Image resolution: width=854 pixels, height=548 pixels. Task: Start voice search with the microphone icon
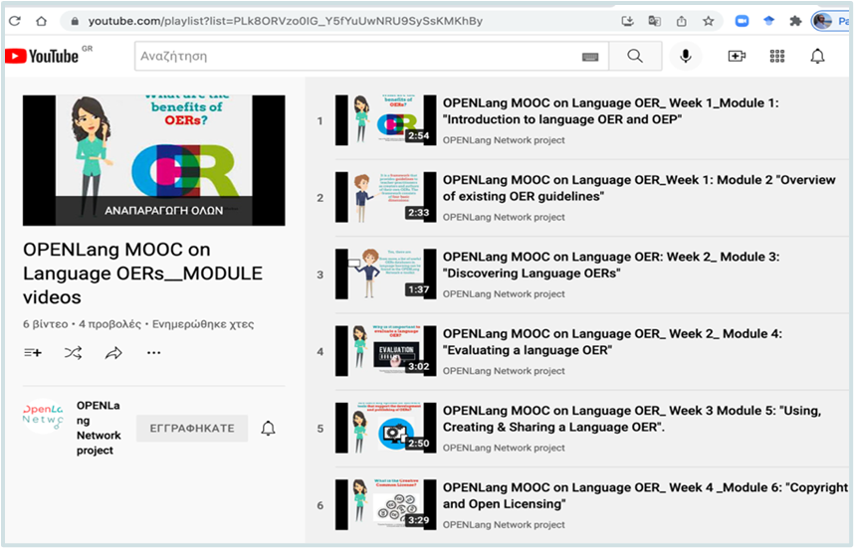(x=686, y=56)
